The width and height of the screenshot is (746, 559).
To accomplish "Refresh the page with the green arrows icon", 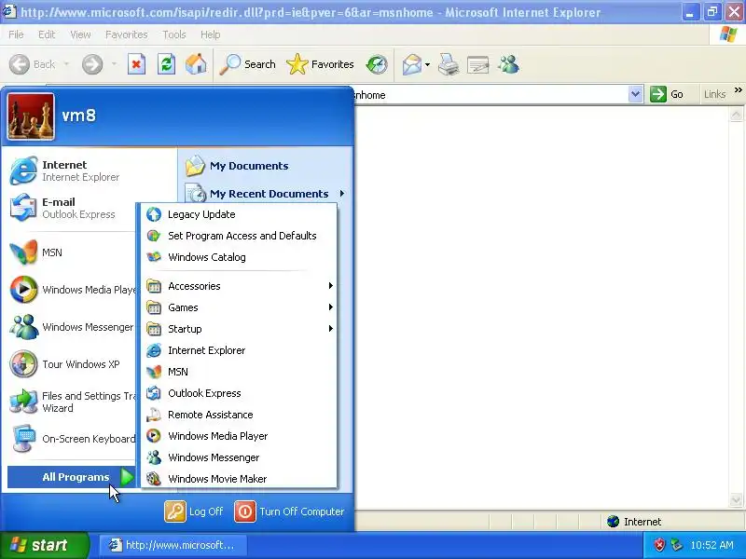I will 167,64.
